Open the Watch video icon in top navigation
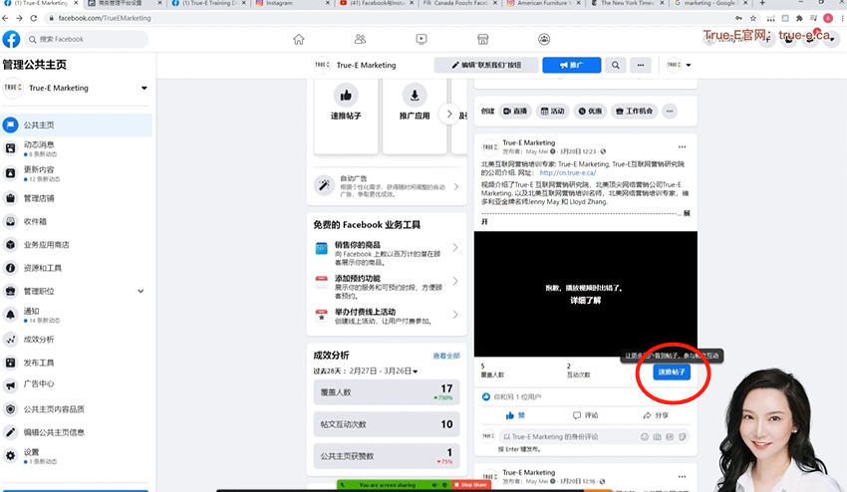This screenshot has width=847, height=492. (422, 39)
